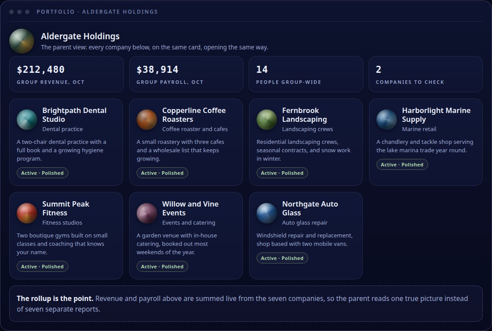Click the "Marine retail" subtitle

(x=419, y=129)
